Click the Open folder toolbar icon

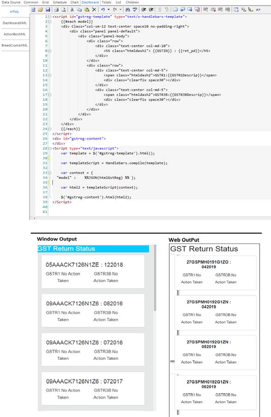point(40,10)
